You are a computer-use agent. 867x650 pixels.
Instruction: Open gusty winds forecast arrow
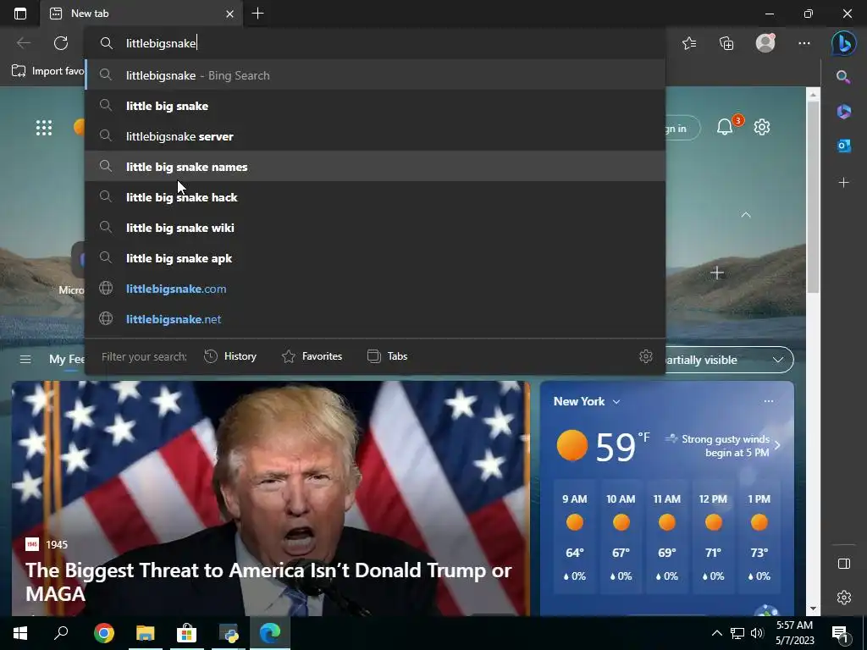point(777,445)
